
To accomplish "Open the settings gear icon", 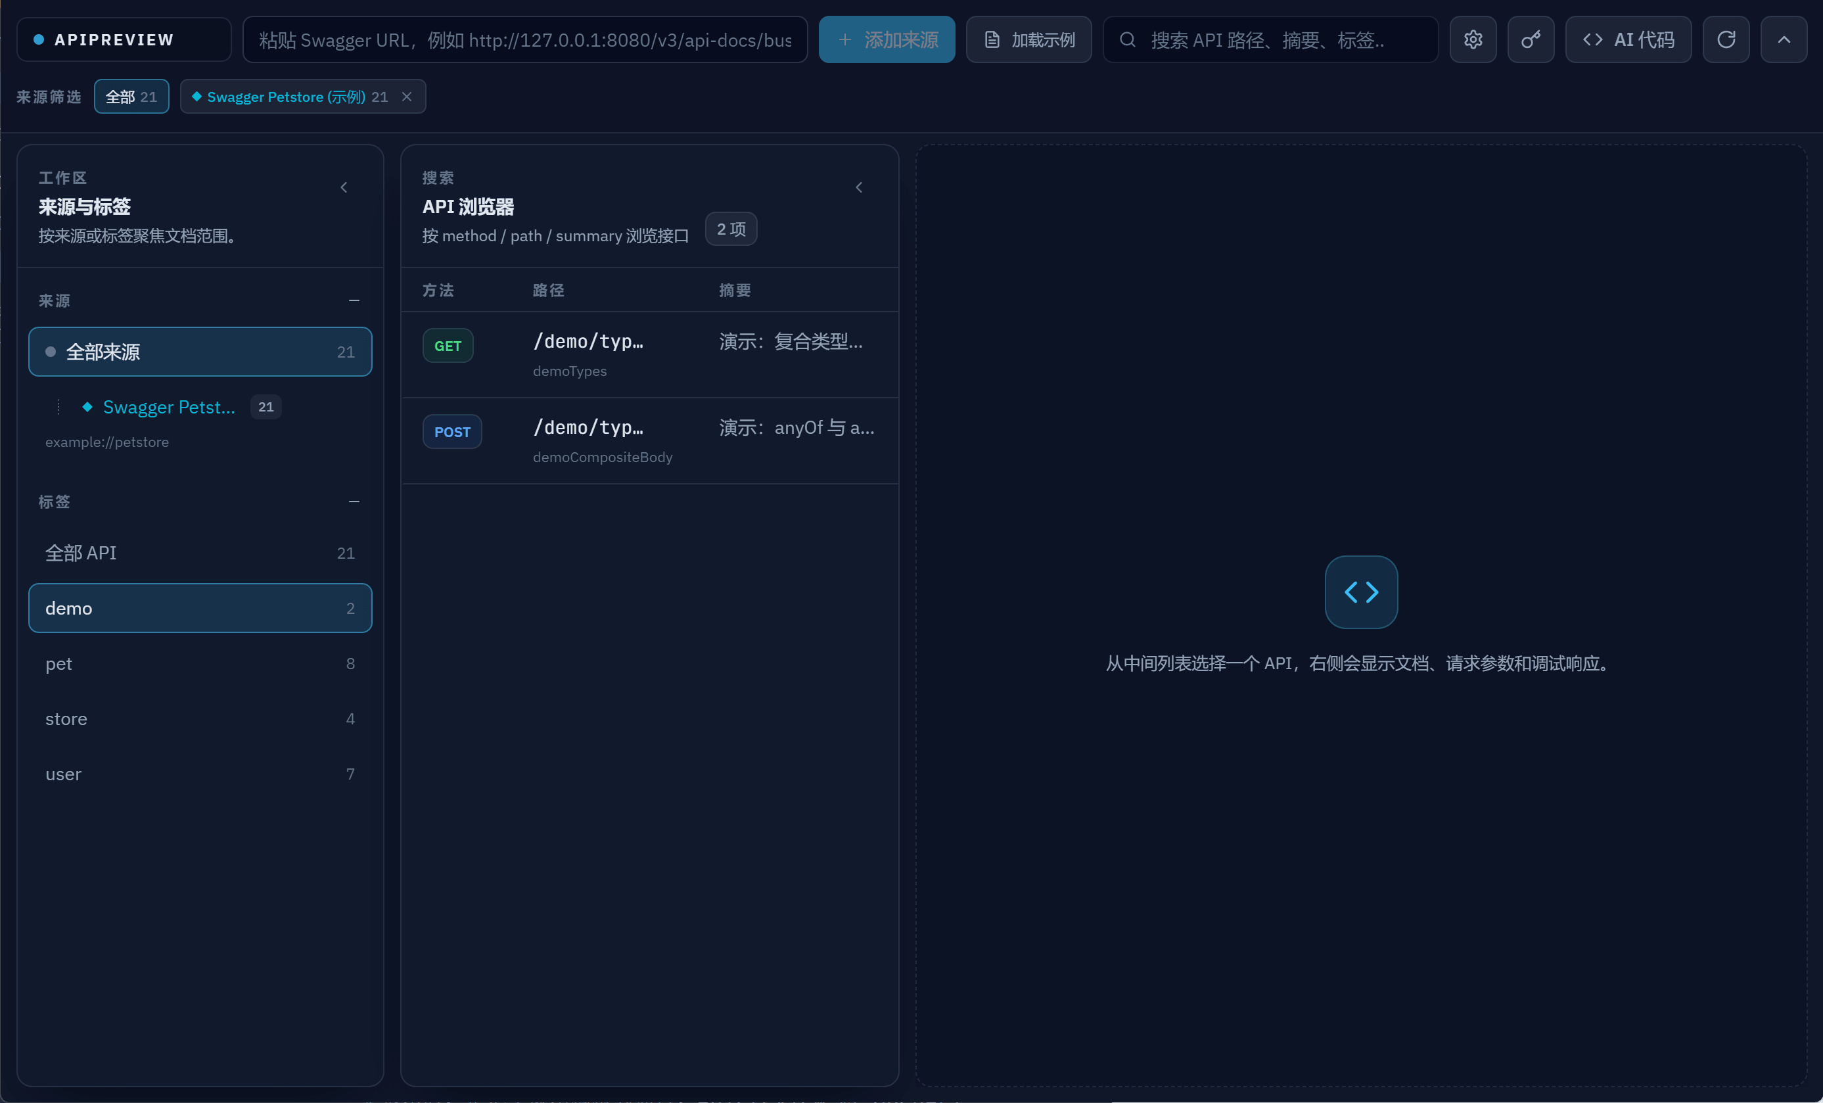I will [1472, 39].
